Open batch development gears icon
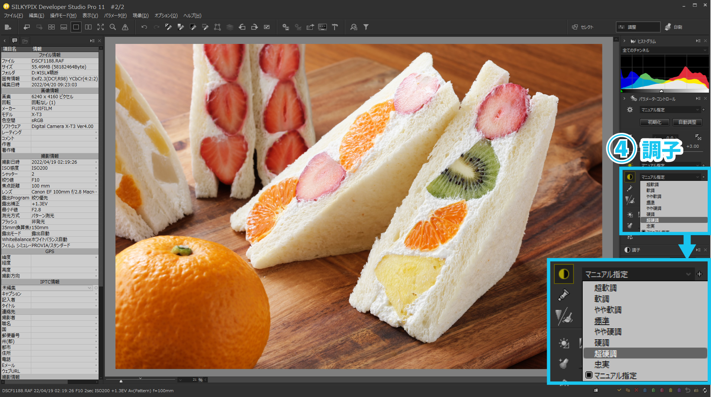Viewport: 711px width, 397px height. [x=286, y=27]
